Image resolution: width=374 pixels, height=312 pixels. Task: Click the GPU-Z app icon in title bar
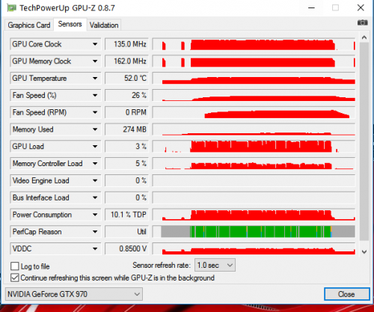(11, 8)
